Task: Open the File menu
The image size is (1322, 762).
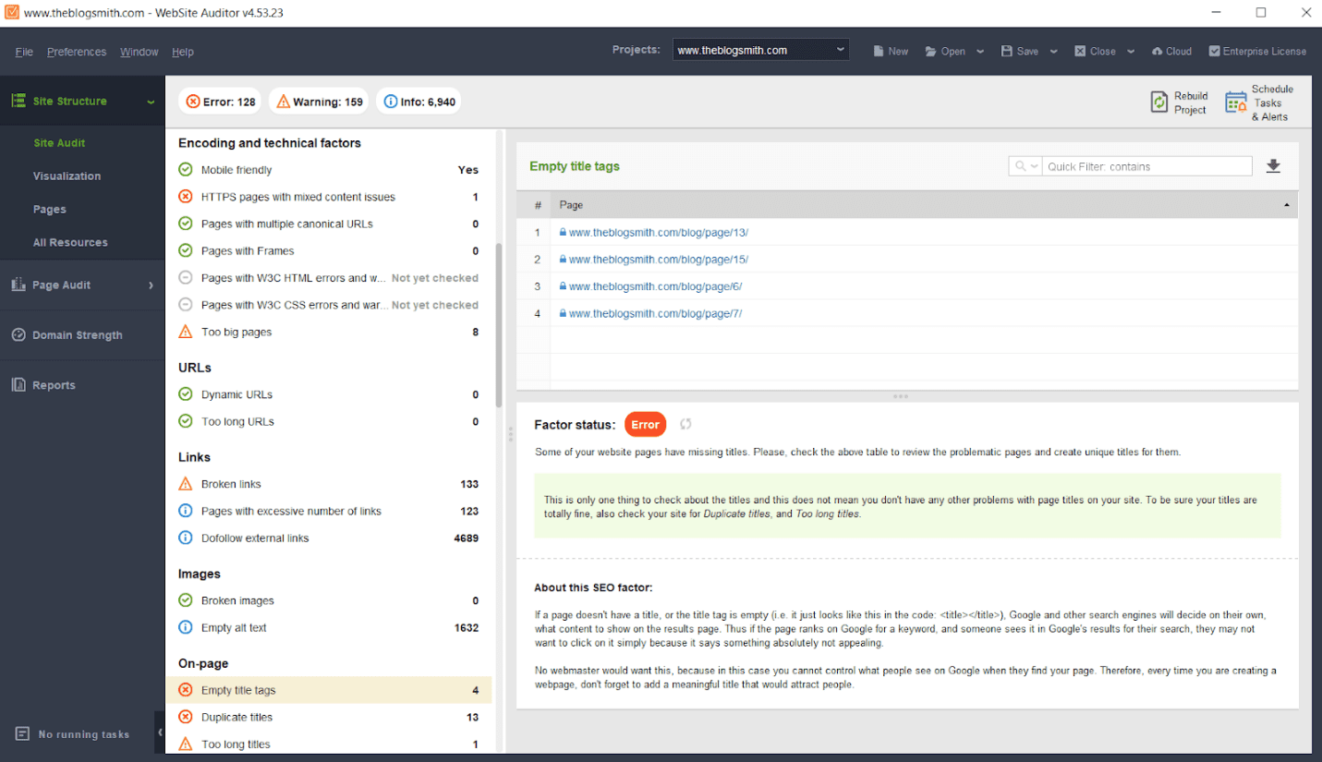Action: click(24, 52)
